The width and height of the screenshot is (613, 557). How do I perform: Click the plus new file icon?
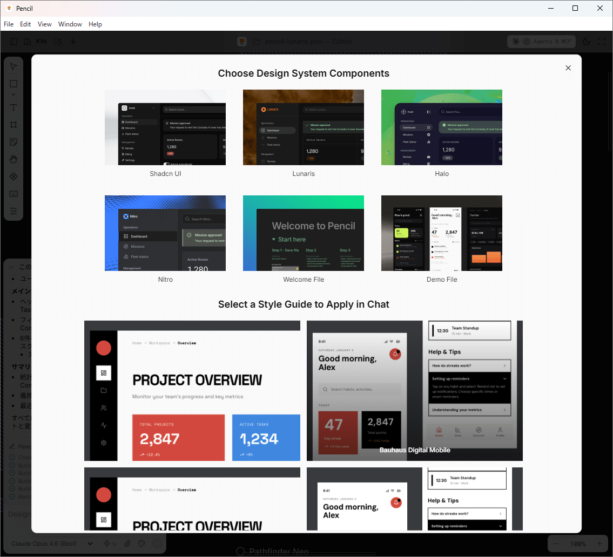click(73, 42)
